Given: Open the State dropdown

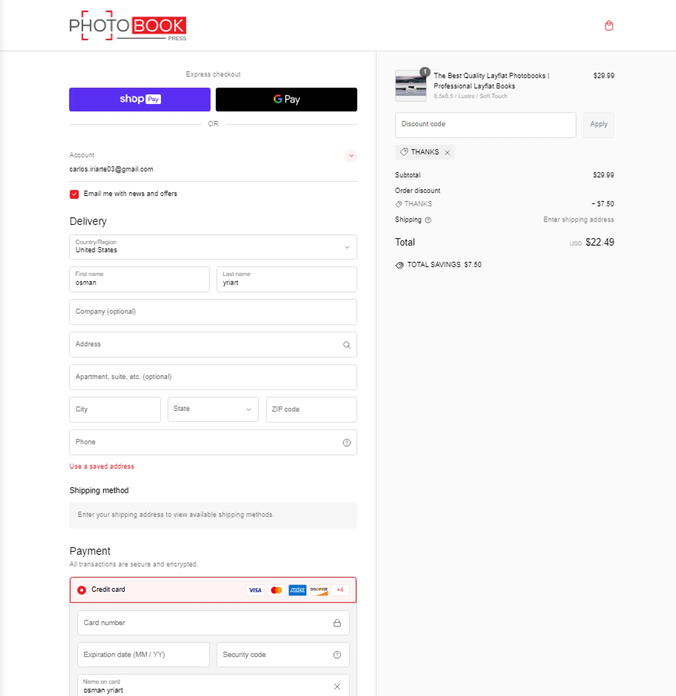Looking at the screenshot, I should [x=213, y=409].
